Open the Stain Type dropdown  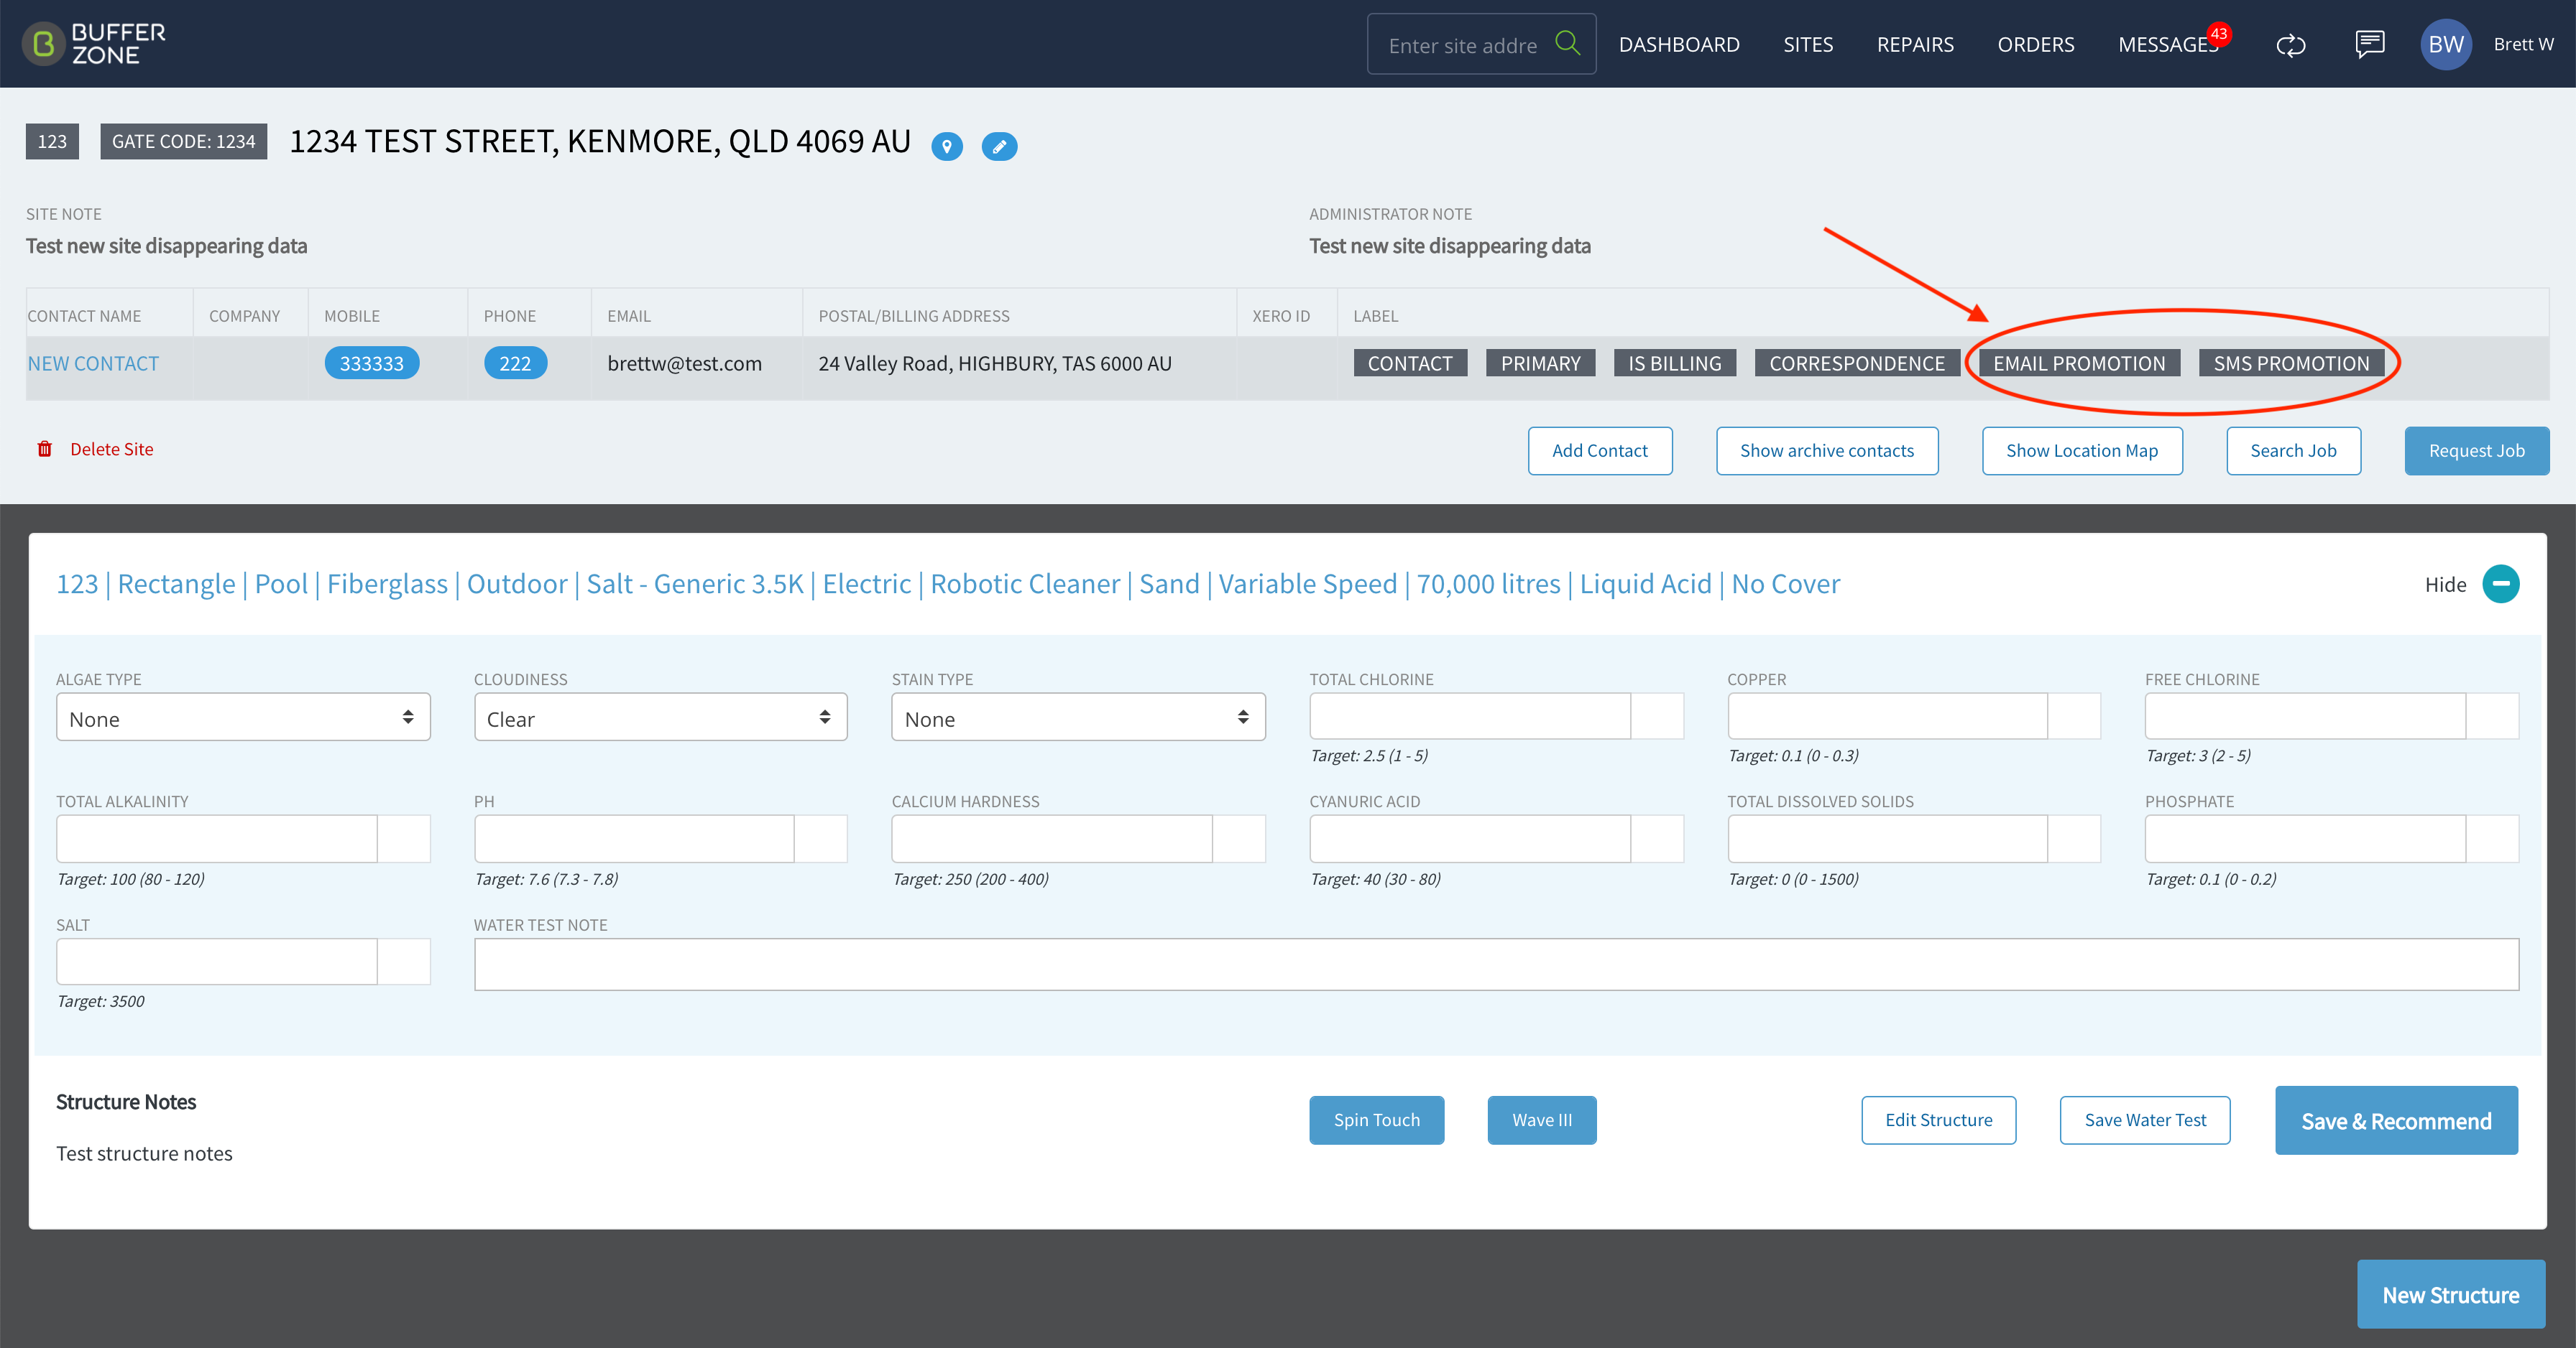[1078, 717]
